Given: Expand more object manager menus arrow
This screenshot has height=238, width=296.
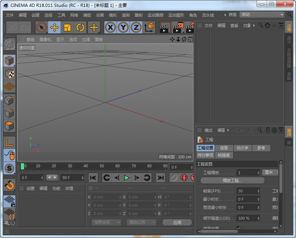Looking at the screenshot, I should click(254, 25).
